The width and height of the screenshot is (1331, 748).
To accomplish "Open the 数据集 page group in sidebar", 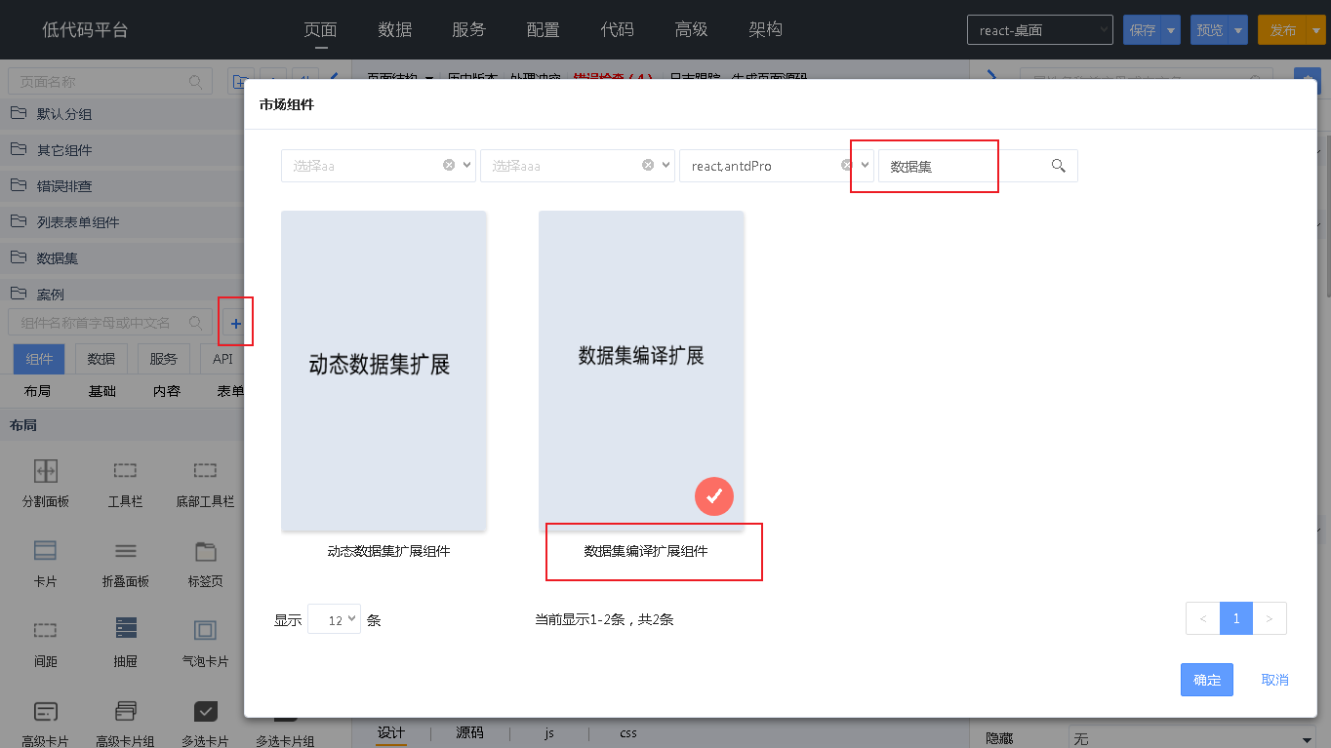I will [x=122, y=257].
